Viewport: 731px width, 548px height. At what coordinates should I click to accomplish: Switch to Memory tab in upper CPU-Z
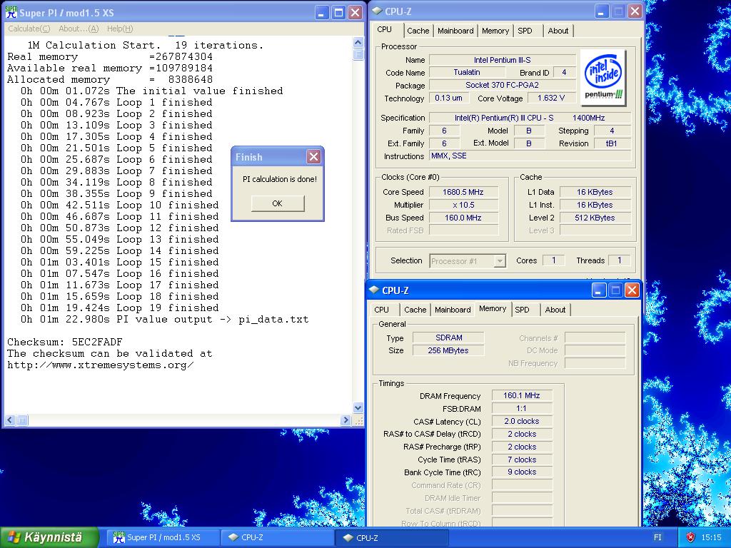(x=495, y=31)
